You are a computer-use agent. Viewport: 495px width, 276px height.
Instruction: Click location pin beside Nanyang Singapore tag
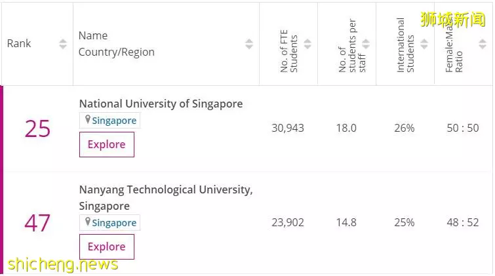click(x=88, y=222)
